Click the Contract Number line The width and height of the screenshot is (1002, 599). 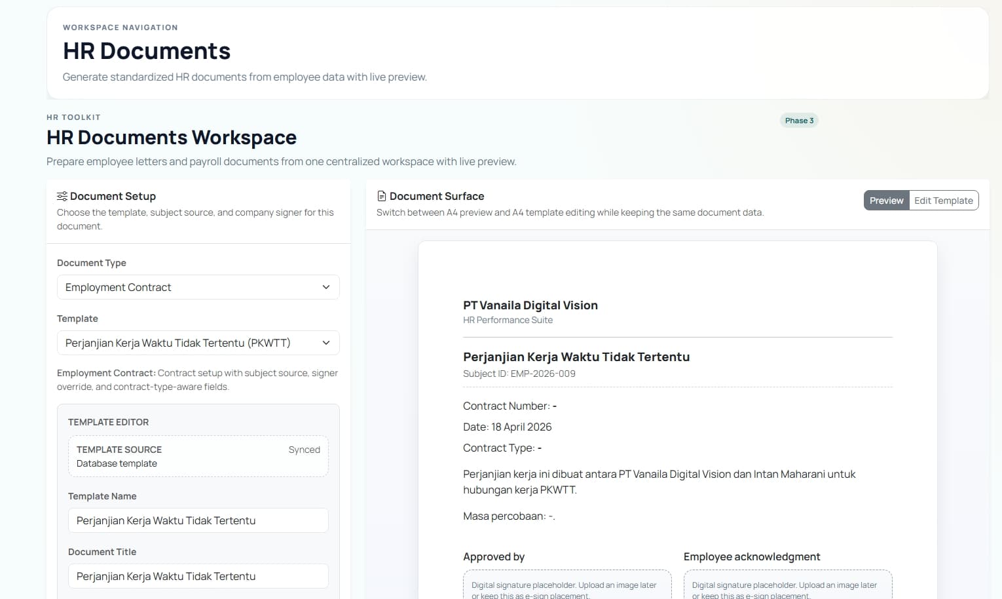tap(510, 406)
